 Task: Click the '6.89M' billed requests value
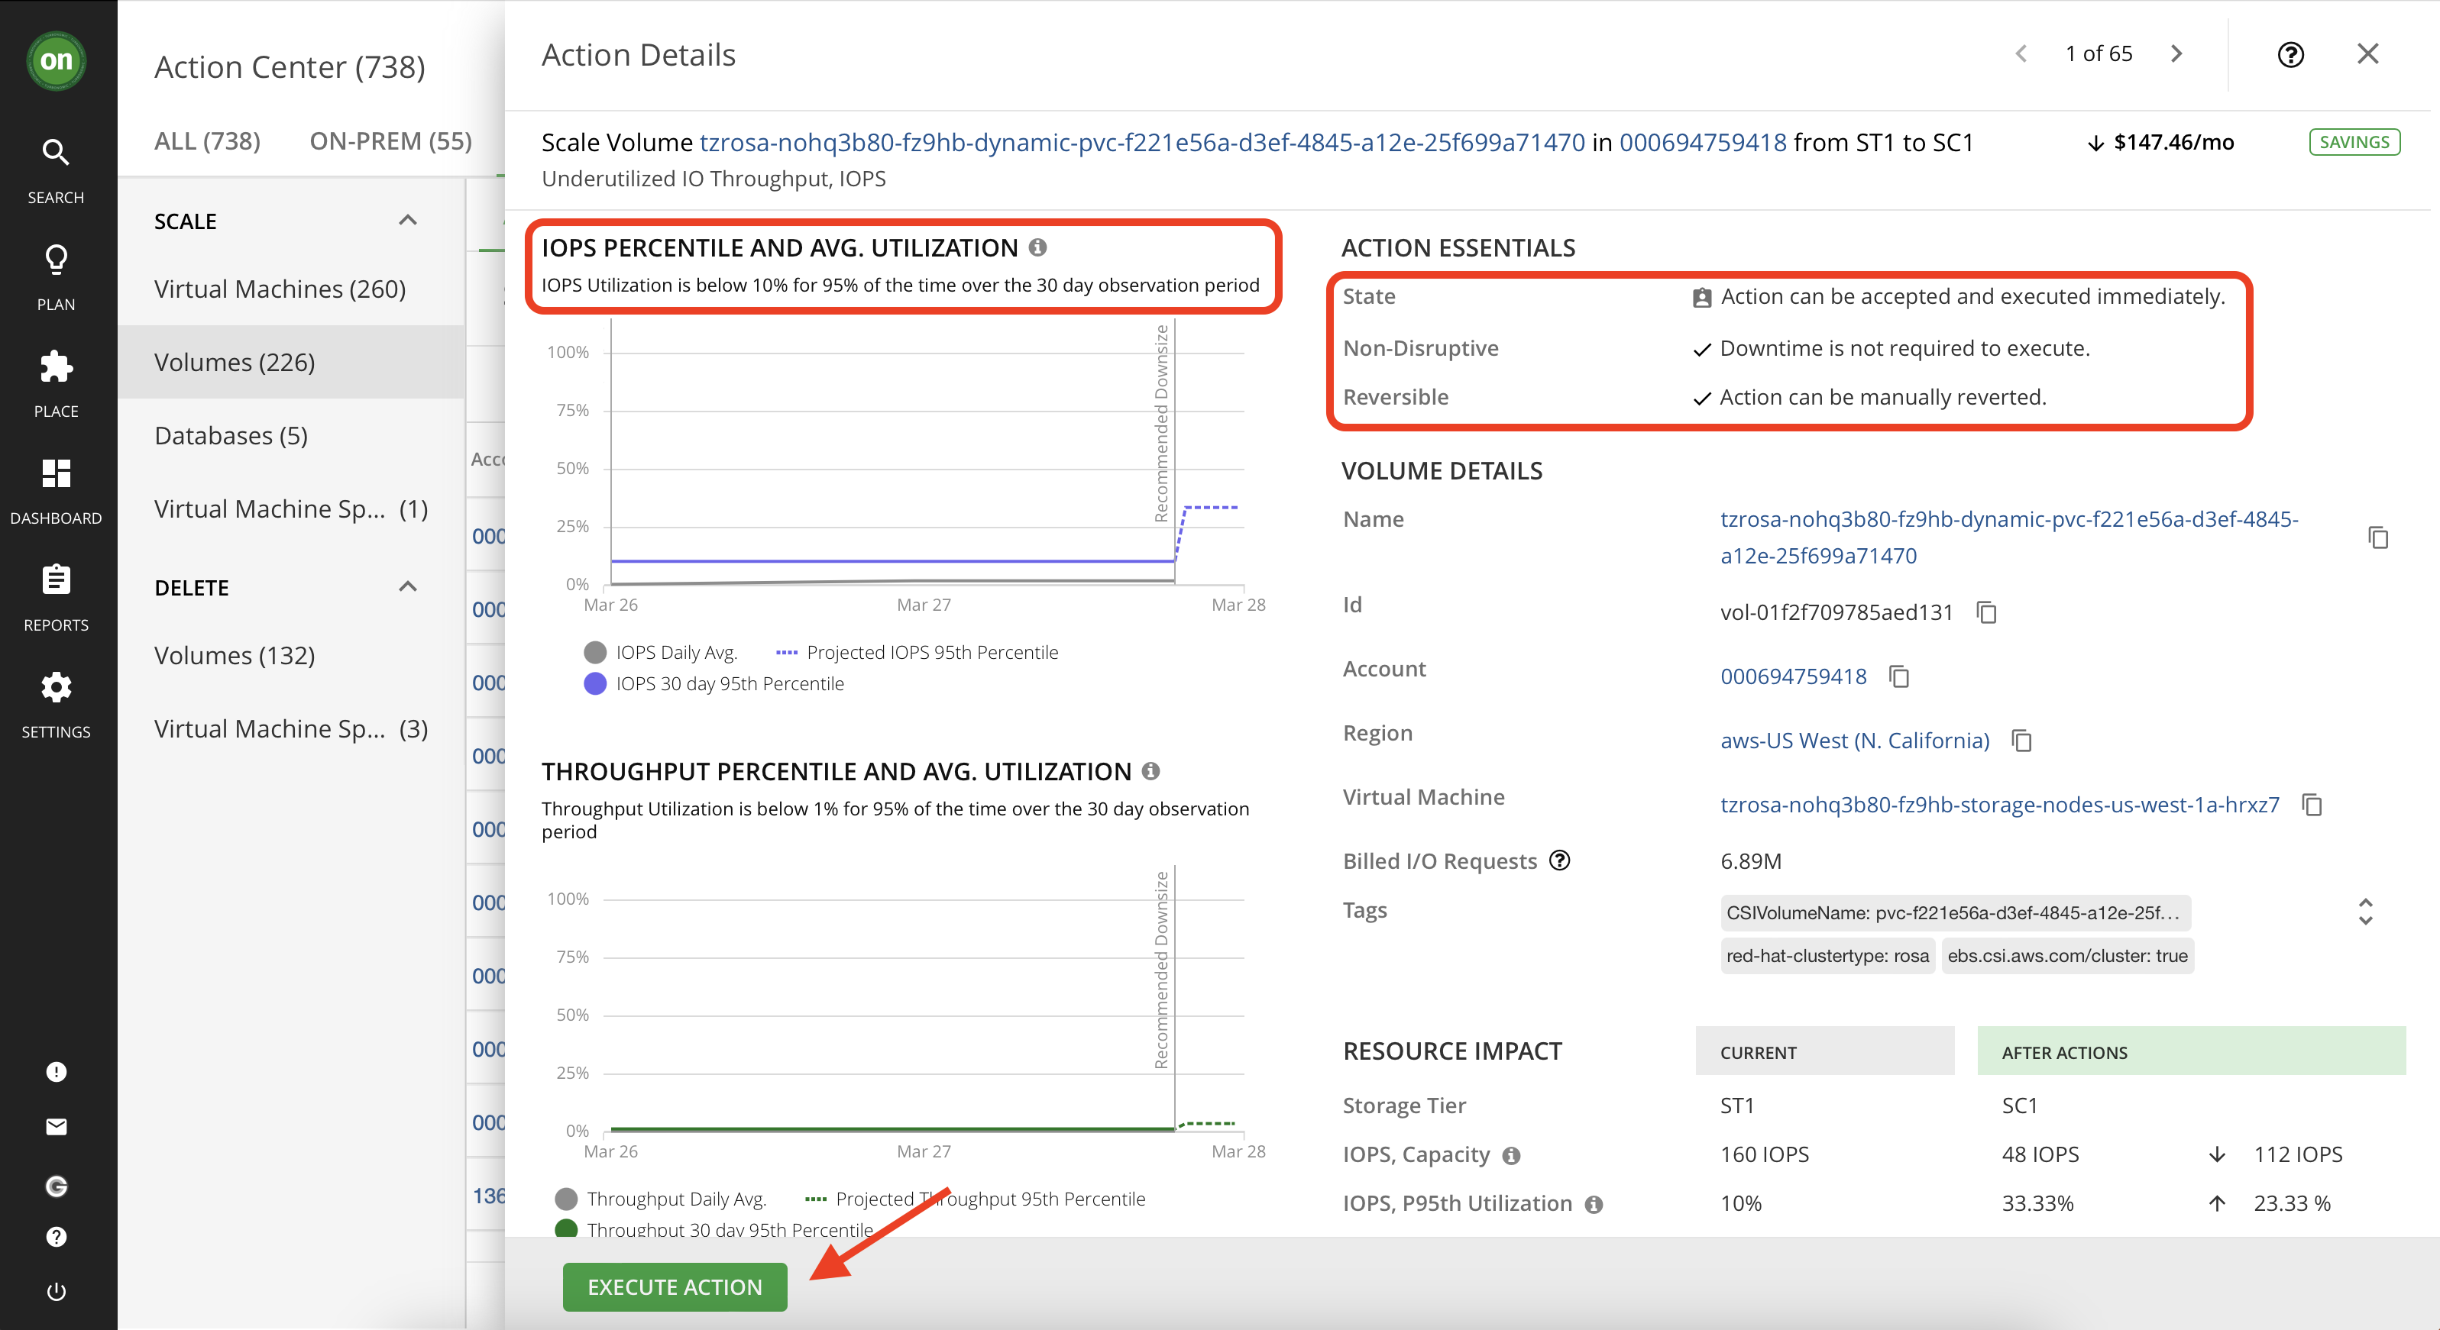(x=1750, y=860)
